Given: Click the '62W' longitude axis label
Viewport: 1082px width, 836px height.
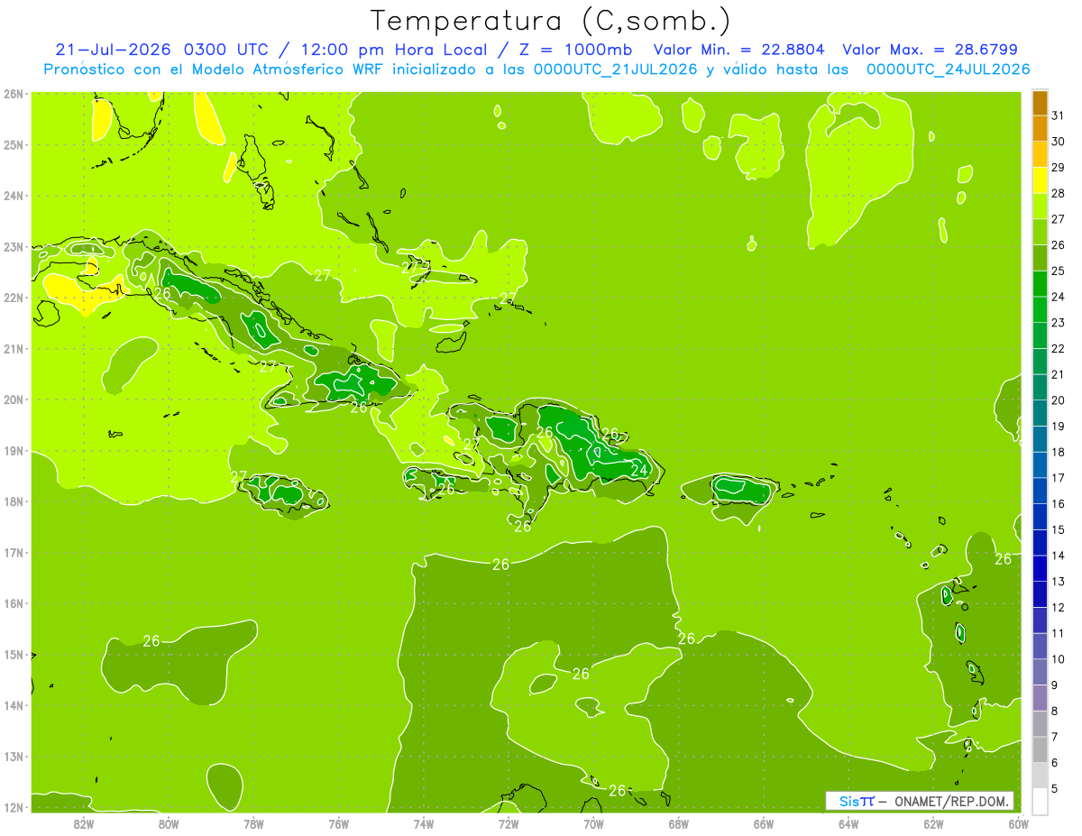Looking at the screenshot, I should tap(933, 824).
